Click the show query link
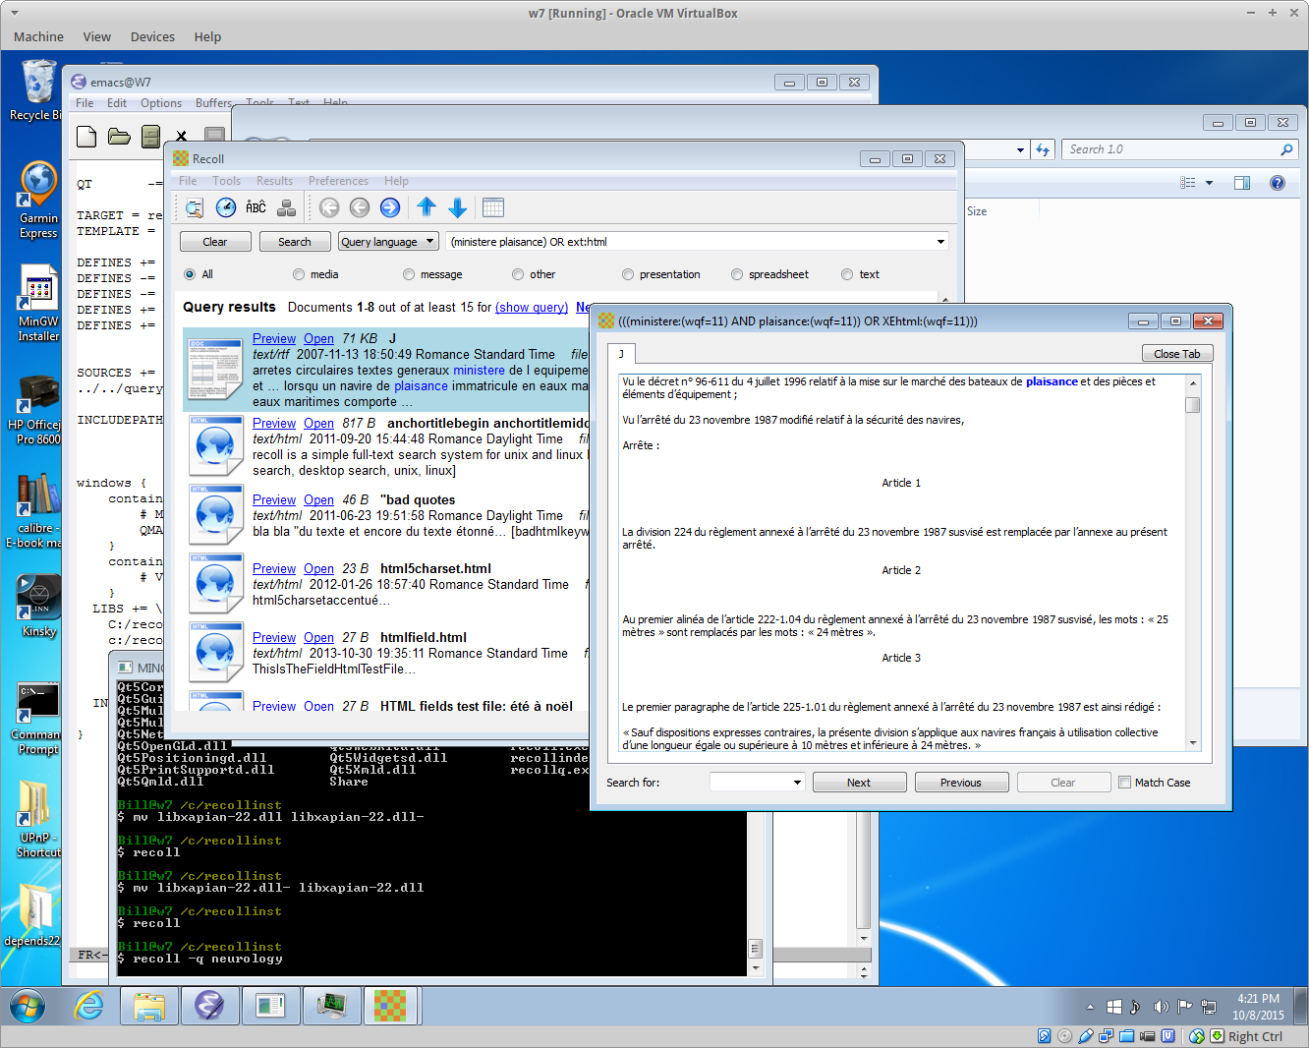The width and height of the screenshot is (1309, 1048). [x=532, y=308]
